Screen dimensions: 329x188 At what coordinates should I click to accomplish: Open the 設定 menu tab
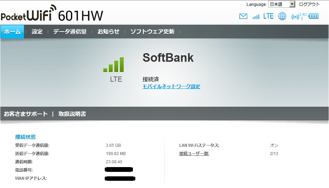click(x=37, y=32)
